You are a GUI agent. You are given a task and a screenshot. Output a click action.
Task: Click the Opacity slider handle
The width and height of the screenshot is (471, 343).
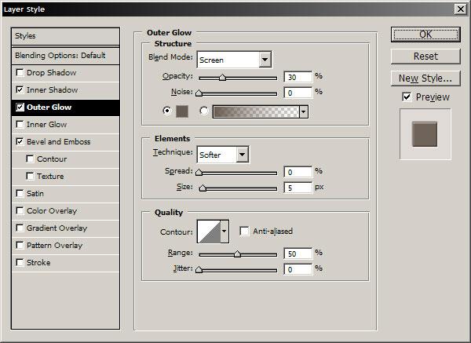pyautogui.click(x=222, y=78)
